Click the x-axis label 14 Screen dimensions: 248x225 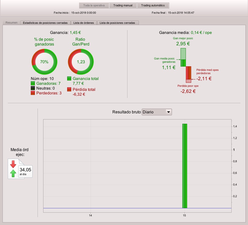[x=90, y=215]
